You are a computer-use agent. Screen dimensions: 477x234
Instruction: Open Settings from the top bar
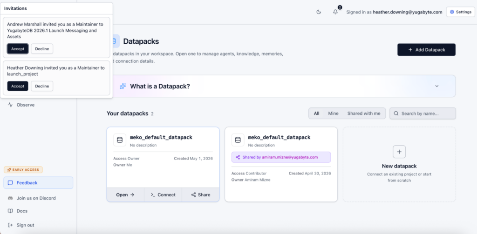pos(461,12)
